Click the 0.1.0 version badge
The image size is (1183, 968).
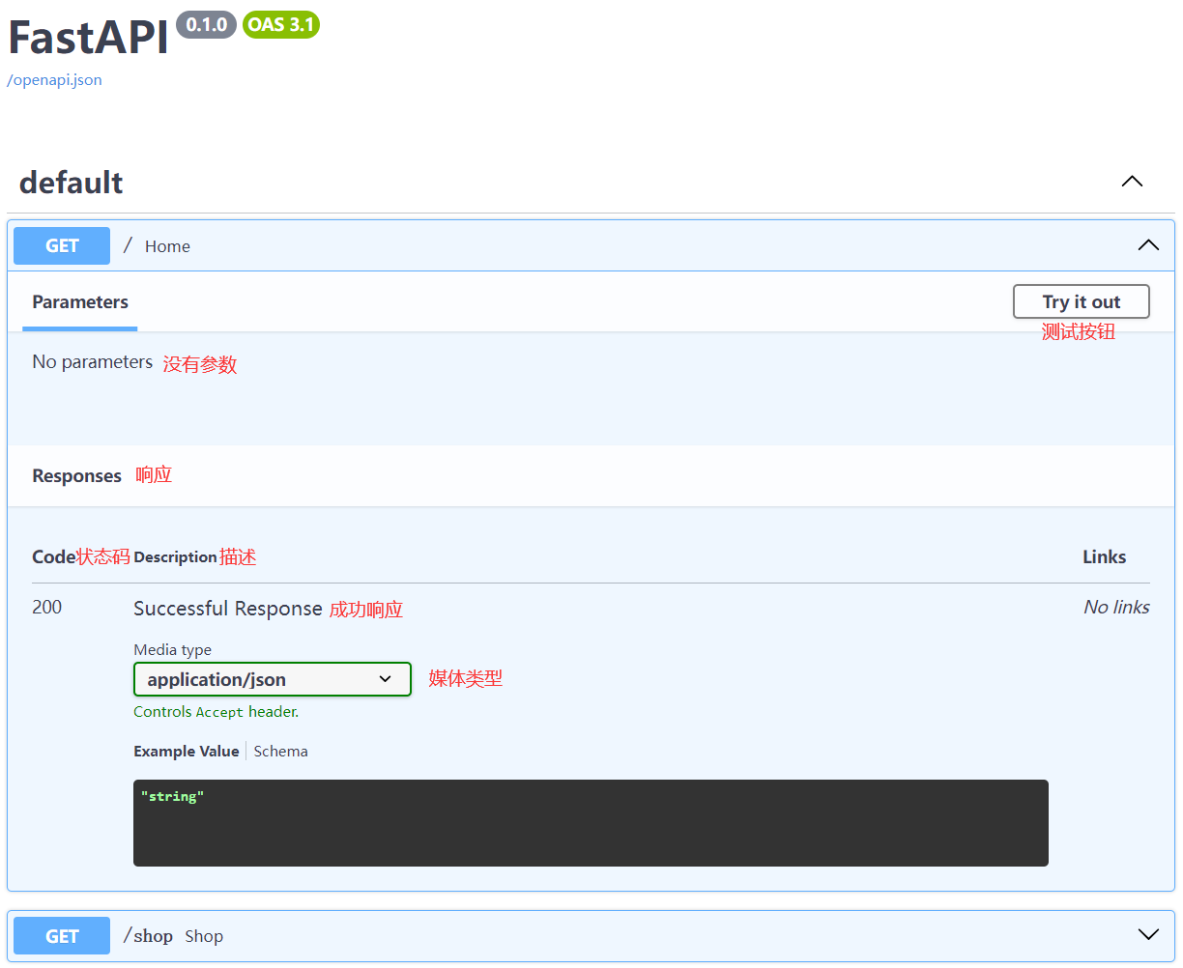(206, 25)
